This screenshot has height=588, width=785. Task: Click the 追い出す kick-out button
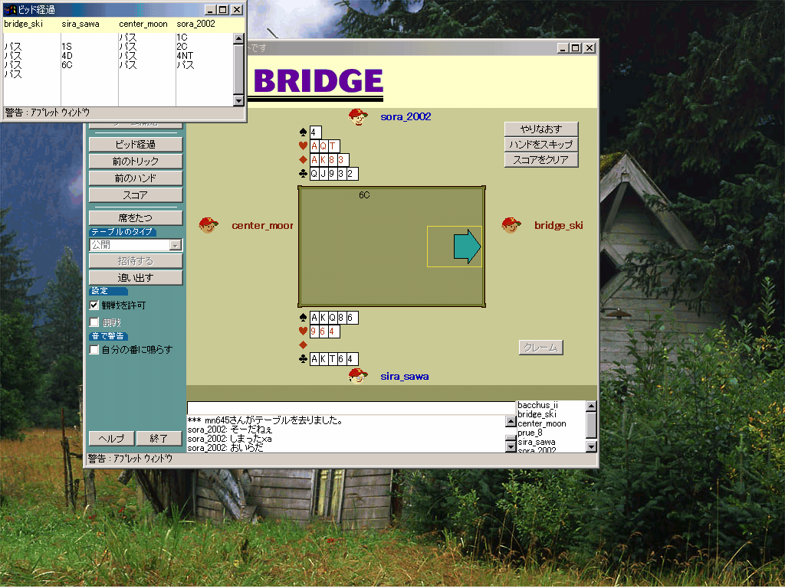136,277
